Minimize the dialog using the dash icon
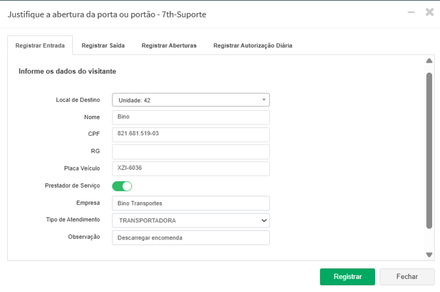Screen dimensions: 440x292 [411, 12]
